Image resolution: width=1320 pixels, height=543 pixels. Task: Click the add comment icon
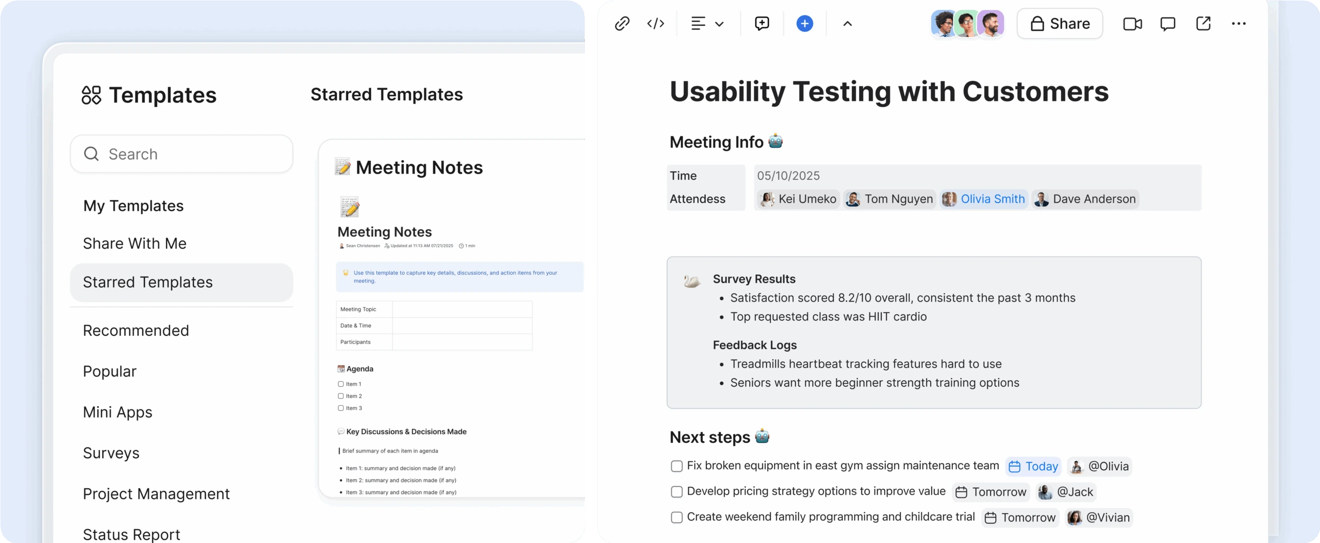(x=762, y=24)
